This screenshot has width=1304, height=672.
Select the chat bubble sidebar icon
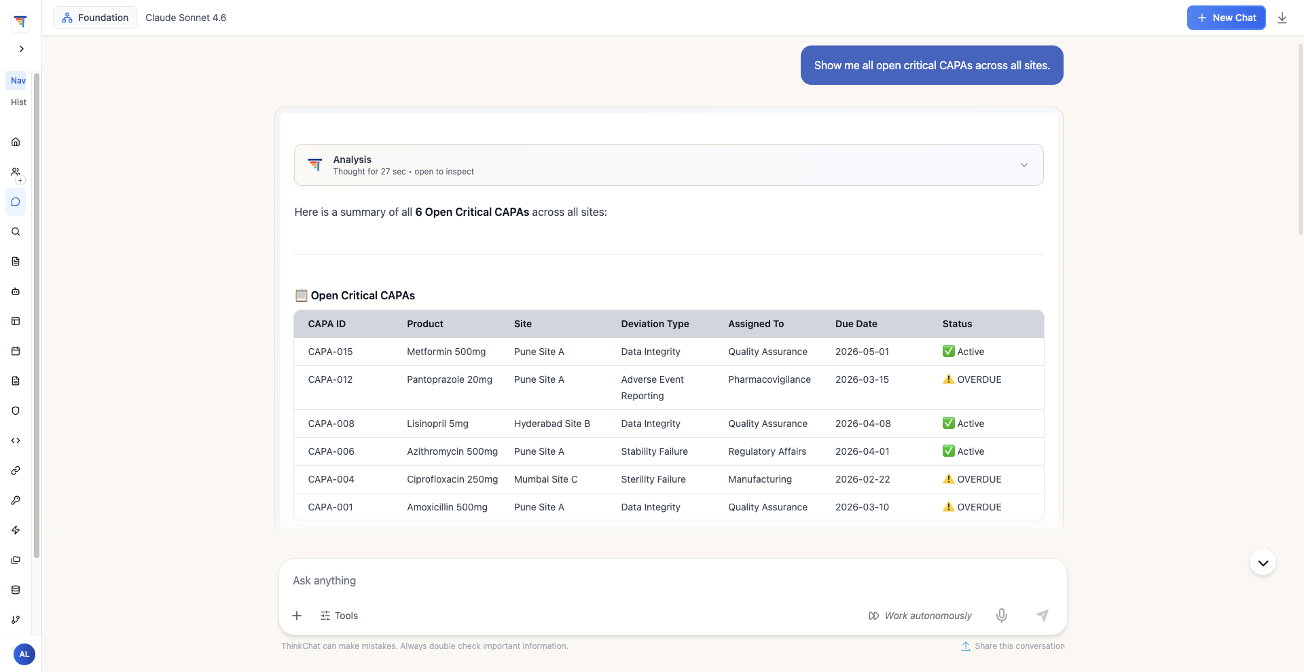coord(16,202)
